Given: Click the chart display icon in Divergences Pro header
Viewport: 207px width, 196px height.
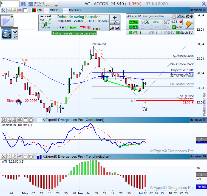Looking at the screenshot, I should click(188, 16).
